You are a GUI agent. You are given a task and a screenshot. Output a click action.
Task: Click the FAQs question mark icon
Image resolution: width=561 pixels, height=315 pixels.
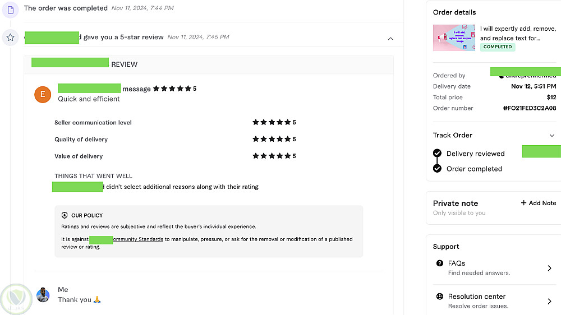[439, 263]
